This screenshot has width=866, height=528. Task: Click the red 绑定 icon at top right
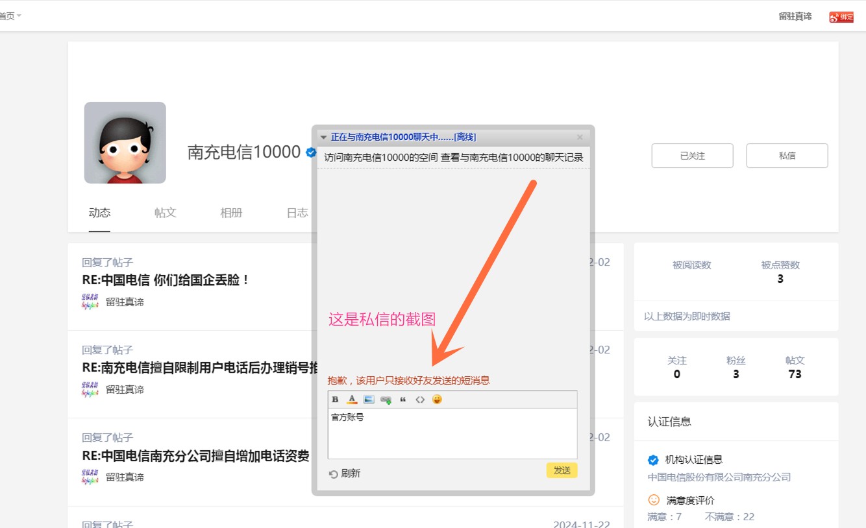841,17
